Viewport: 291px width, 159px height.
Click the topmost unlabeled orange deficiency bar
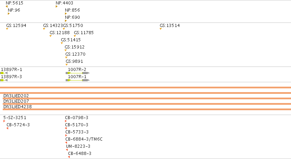click(146, 88)
